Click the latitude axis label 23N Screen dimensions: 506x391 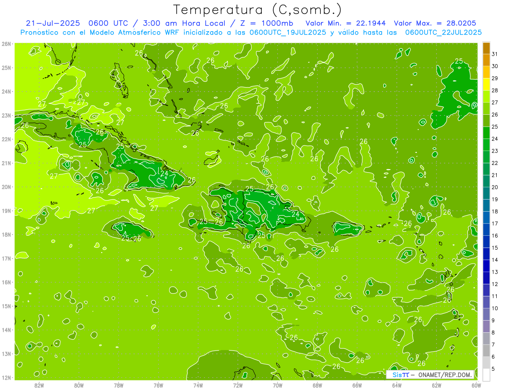6,115
